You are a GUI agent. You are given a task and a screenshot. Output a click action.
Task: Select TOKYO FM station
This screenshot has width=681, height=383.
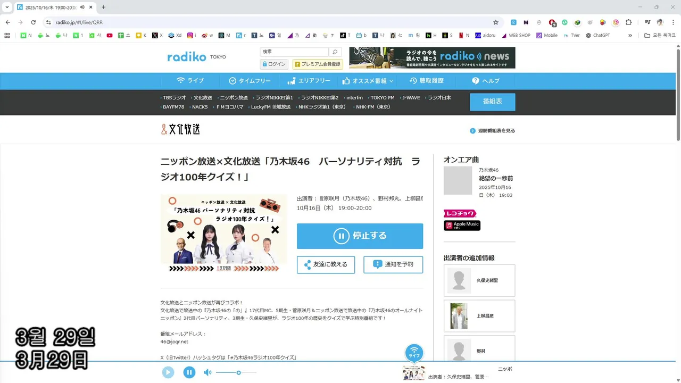pyautogui.click(x=382, y=98)
